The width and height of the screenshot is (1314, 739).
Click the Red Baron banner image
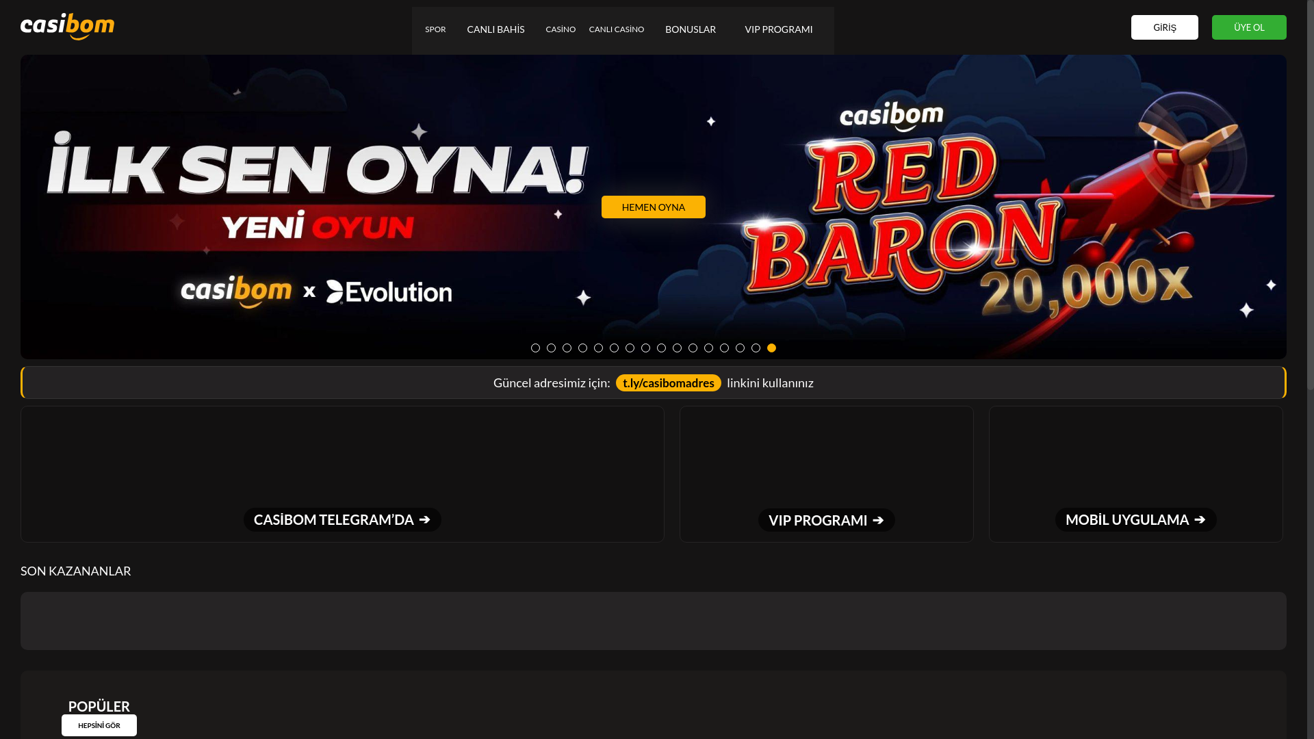[x=654, y=207]
